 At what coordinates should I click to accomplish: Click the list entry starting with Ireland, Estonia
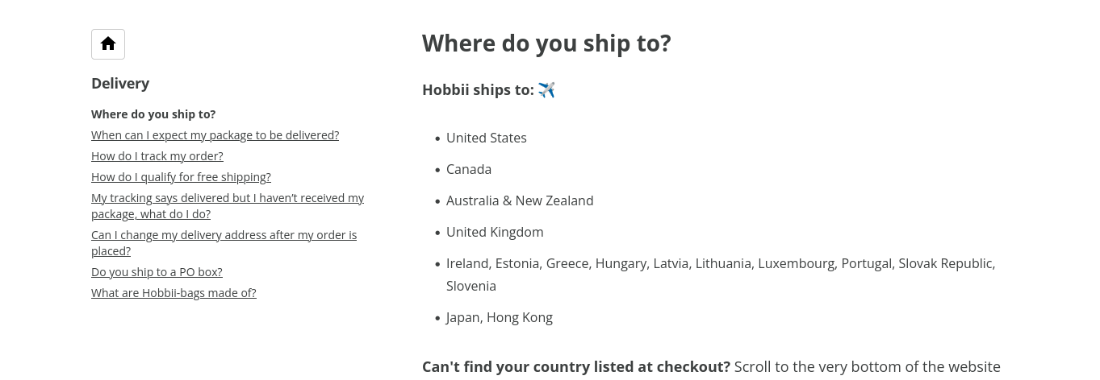721,275
